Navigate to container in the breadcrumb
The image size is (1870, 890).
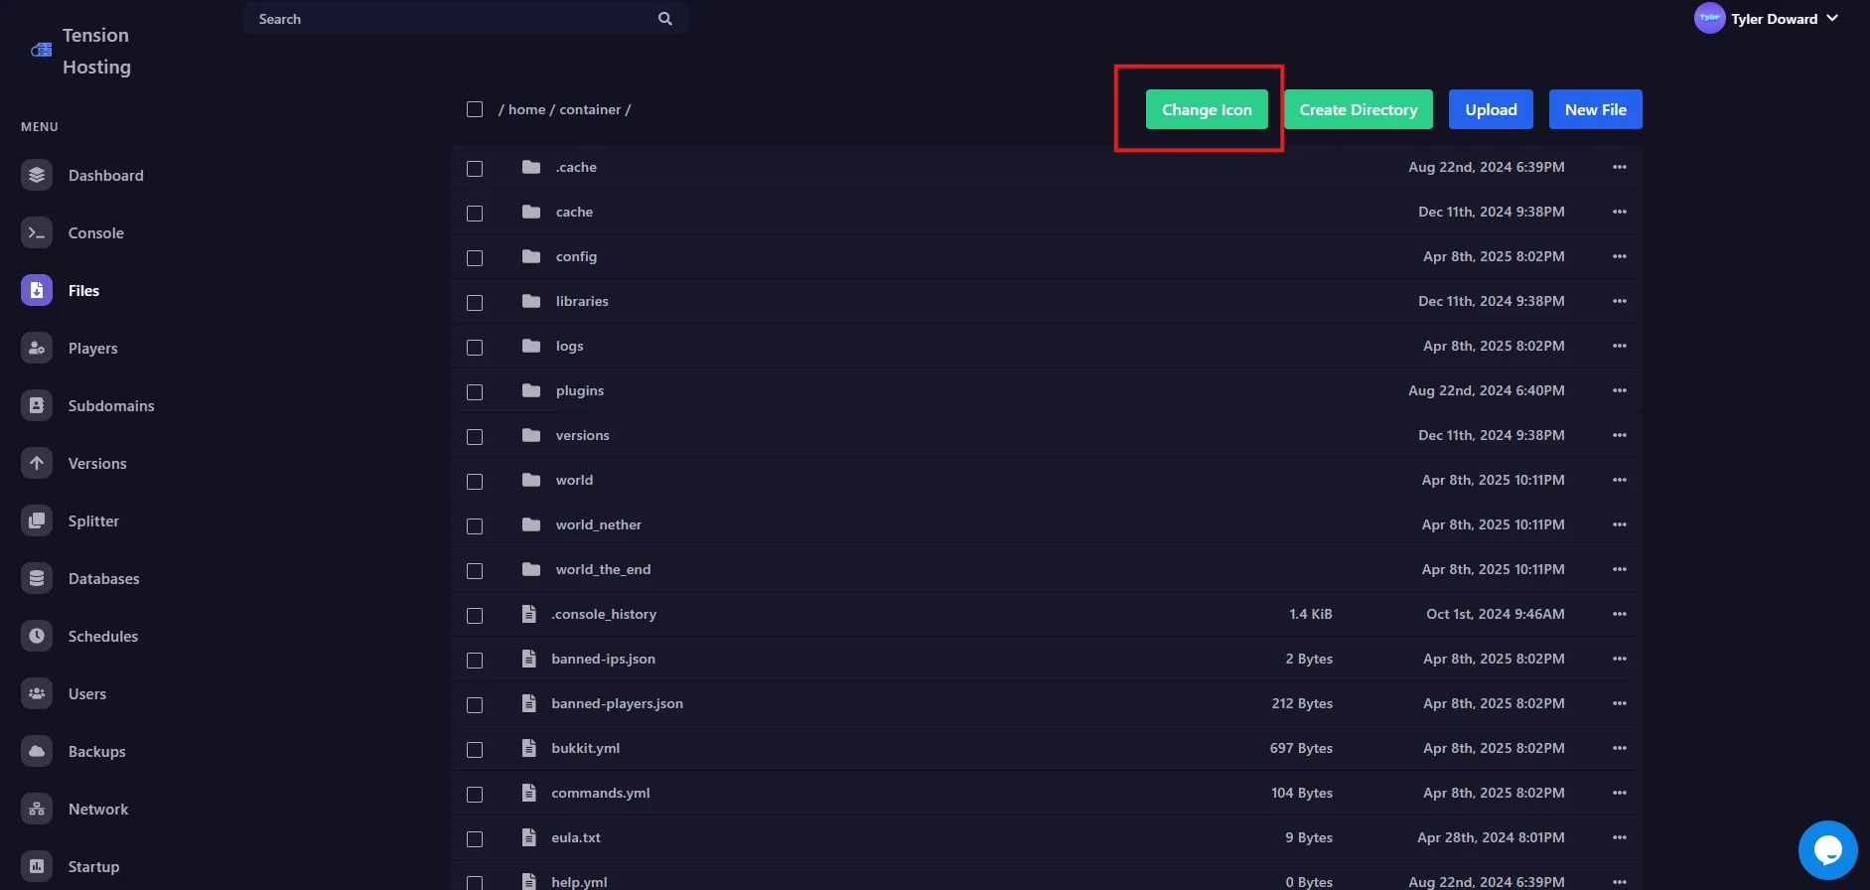click(x=590, y=109)
